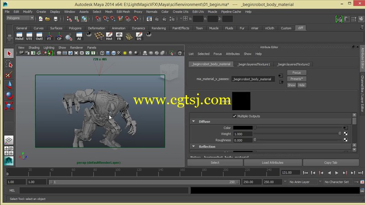Click the save scene icon
This screenshot has height=205, width=365.
tap(55, 19)
